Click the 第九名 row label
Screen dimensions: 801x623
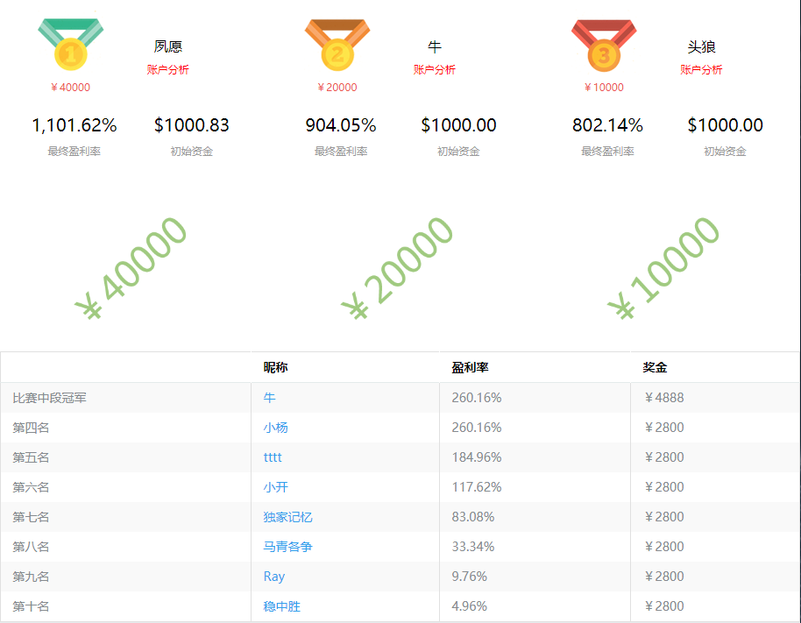31,577
